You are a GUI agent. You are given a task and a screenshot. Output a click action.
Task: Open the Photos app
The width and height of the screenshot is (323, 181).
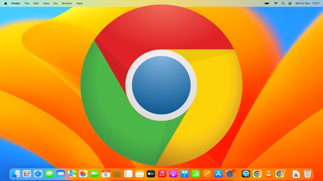(x=83, y=173)
